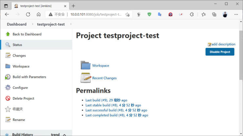This screenshot has height=136, width=243.
Task: Expand the Dashboard breadcrumb arrow
Action: point(32,24)
